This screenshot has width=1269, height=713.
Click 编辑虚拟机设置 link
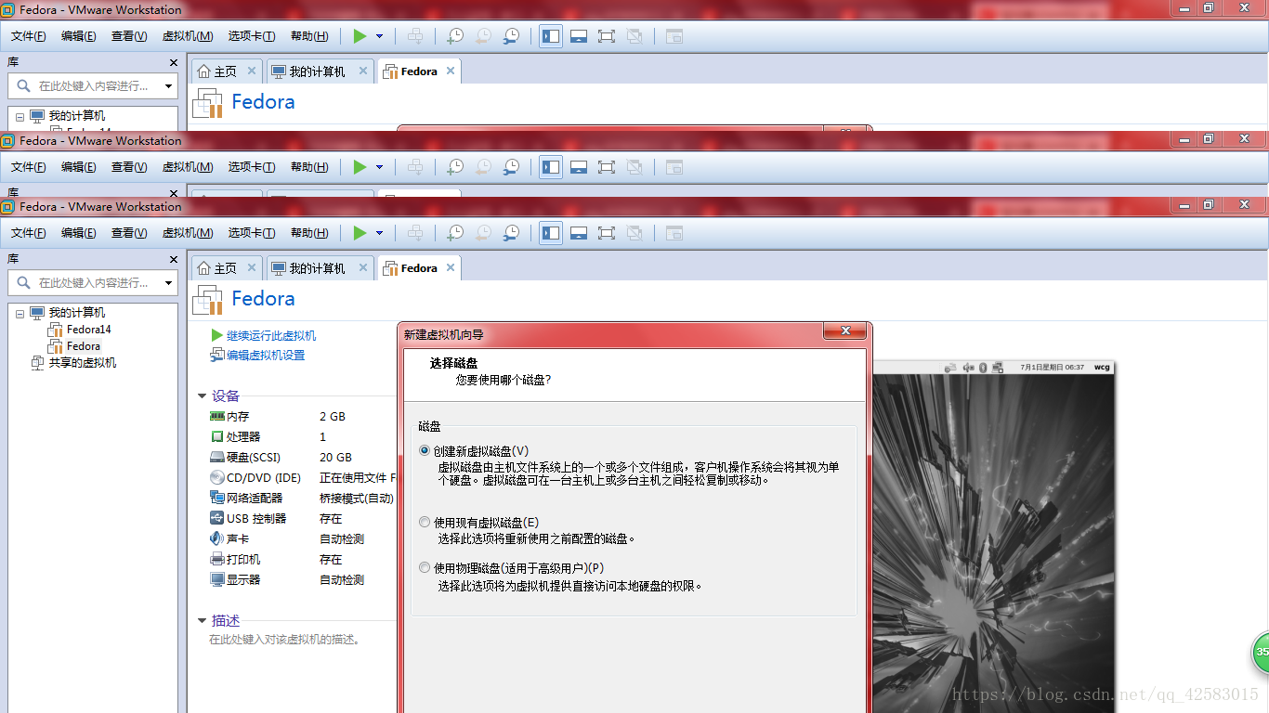(266, 356)
